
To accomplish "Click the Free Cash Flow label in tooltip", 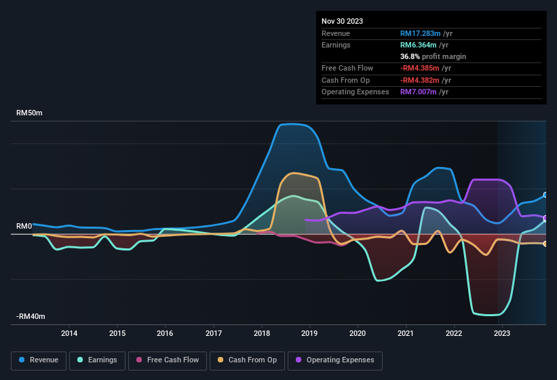I will pos(347,68).
